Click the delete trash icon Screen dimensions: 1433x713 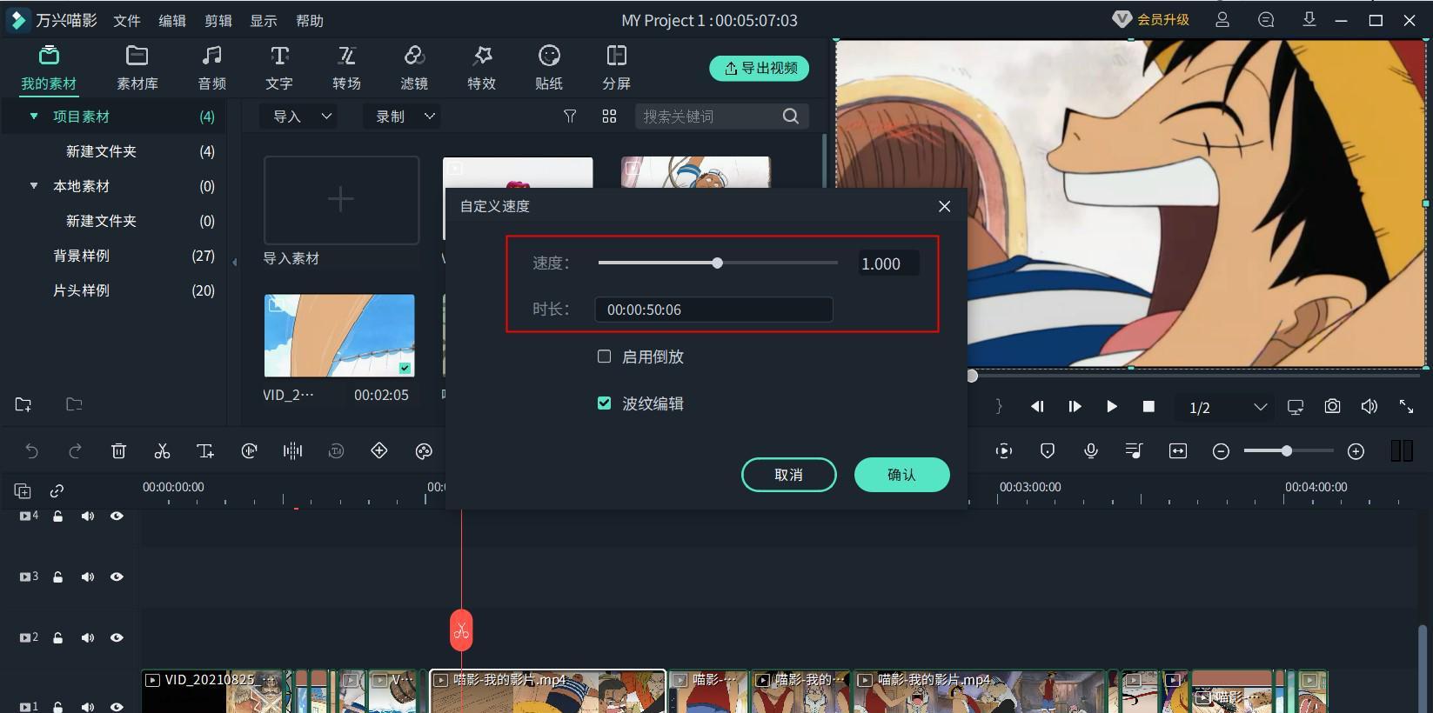(119, 450)
